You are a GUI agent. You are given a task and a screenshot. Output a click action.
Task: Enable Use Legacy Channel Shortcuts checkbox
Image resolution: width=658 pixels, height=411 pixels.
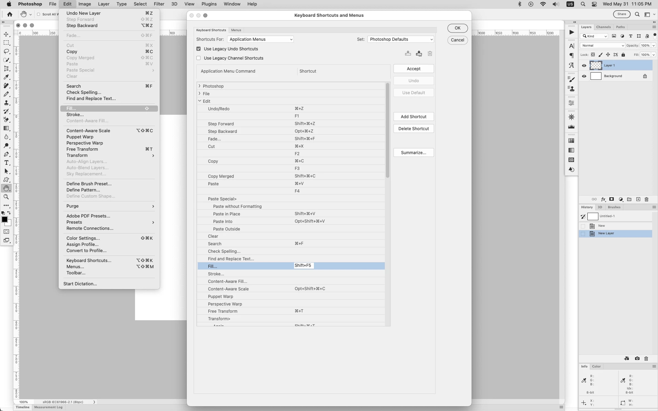point(198,58)
